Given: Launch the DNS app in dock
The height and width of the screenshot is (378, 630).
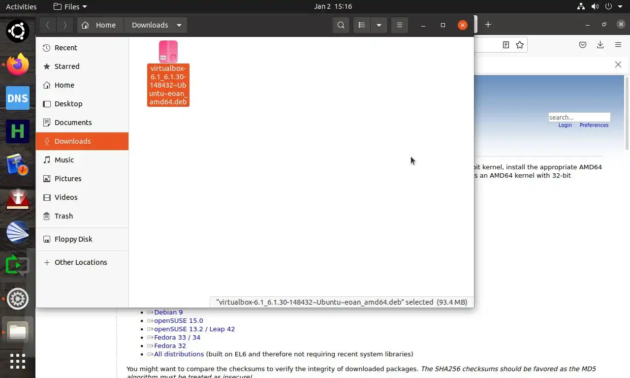Looking at the screenshot, I should pyautogui.click(x=18, y=98).
